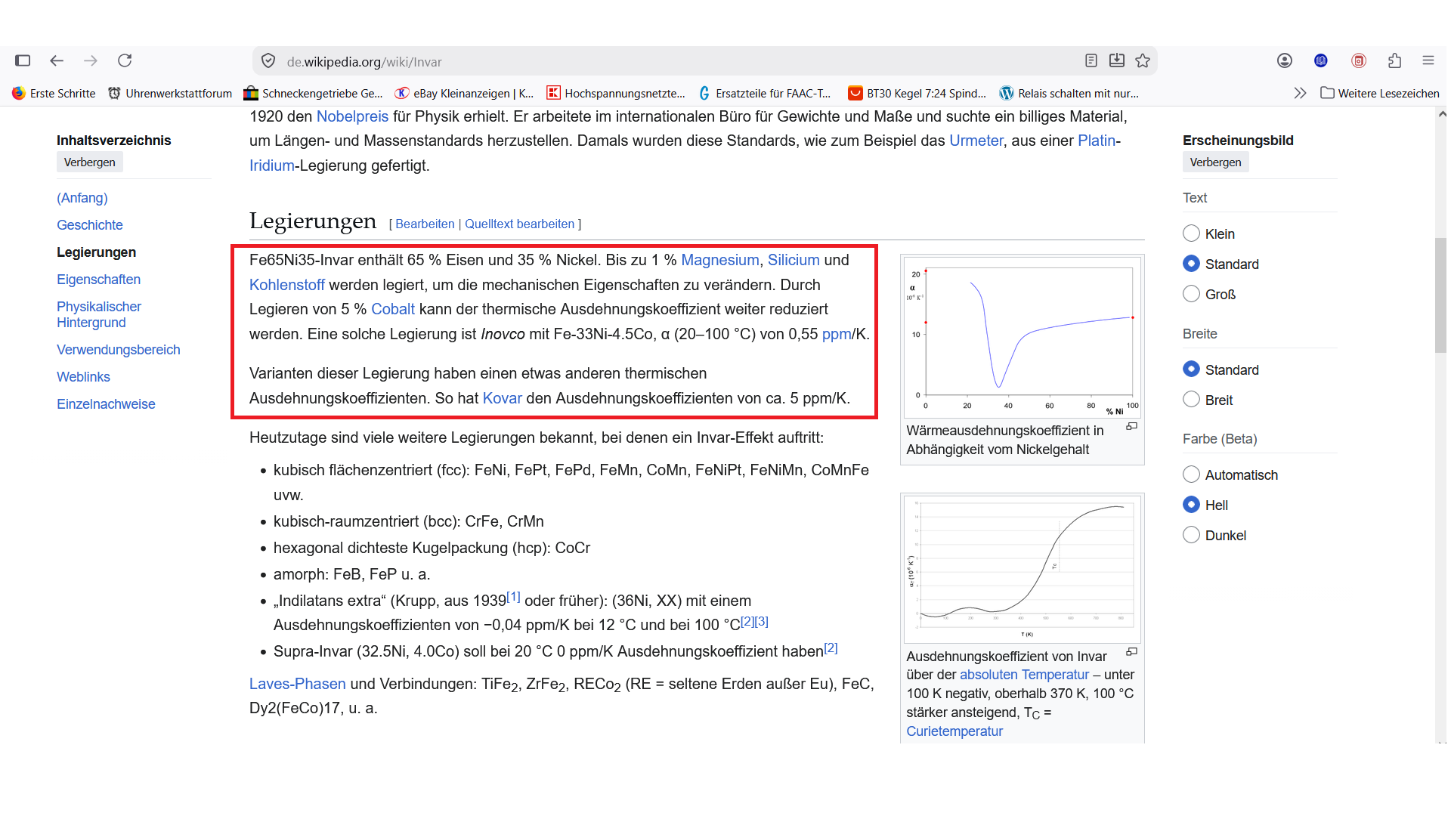Open the Firefox account icon

(x=1285, y=60)
